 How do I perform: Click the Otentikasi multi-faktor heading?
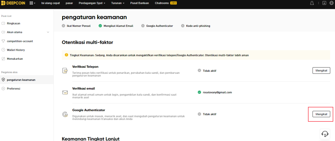[87, 42]
